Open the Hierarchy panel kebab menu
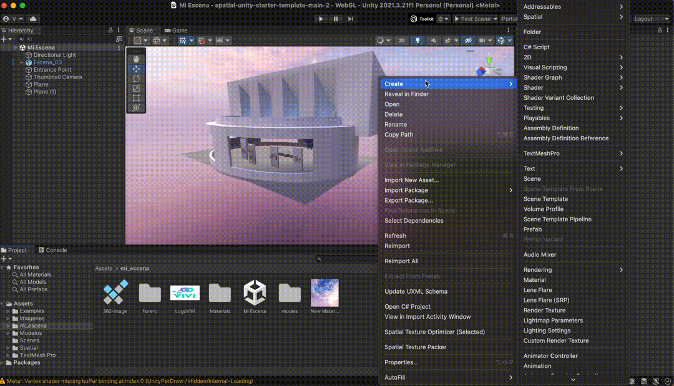 [119, 31]
